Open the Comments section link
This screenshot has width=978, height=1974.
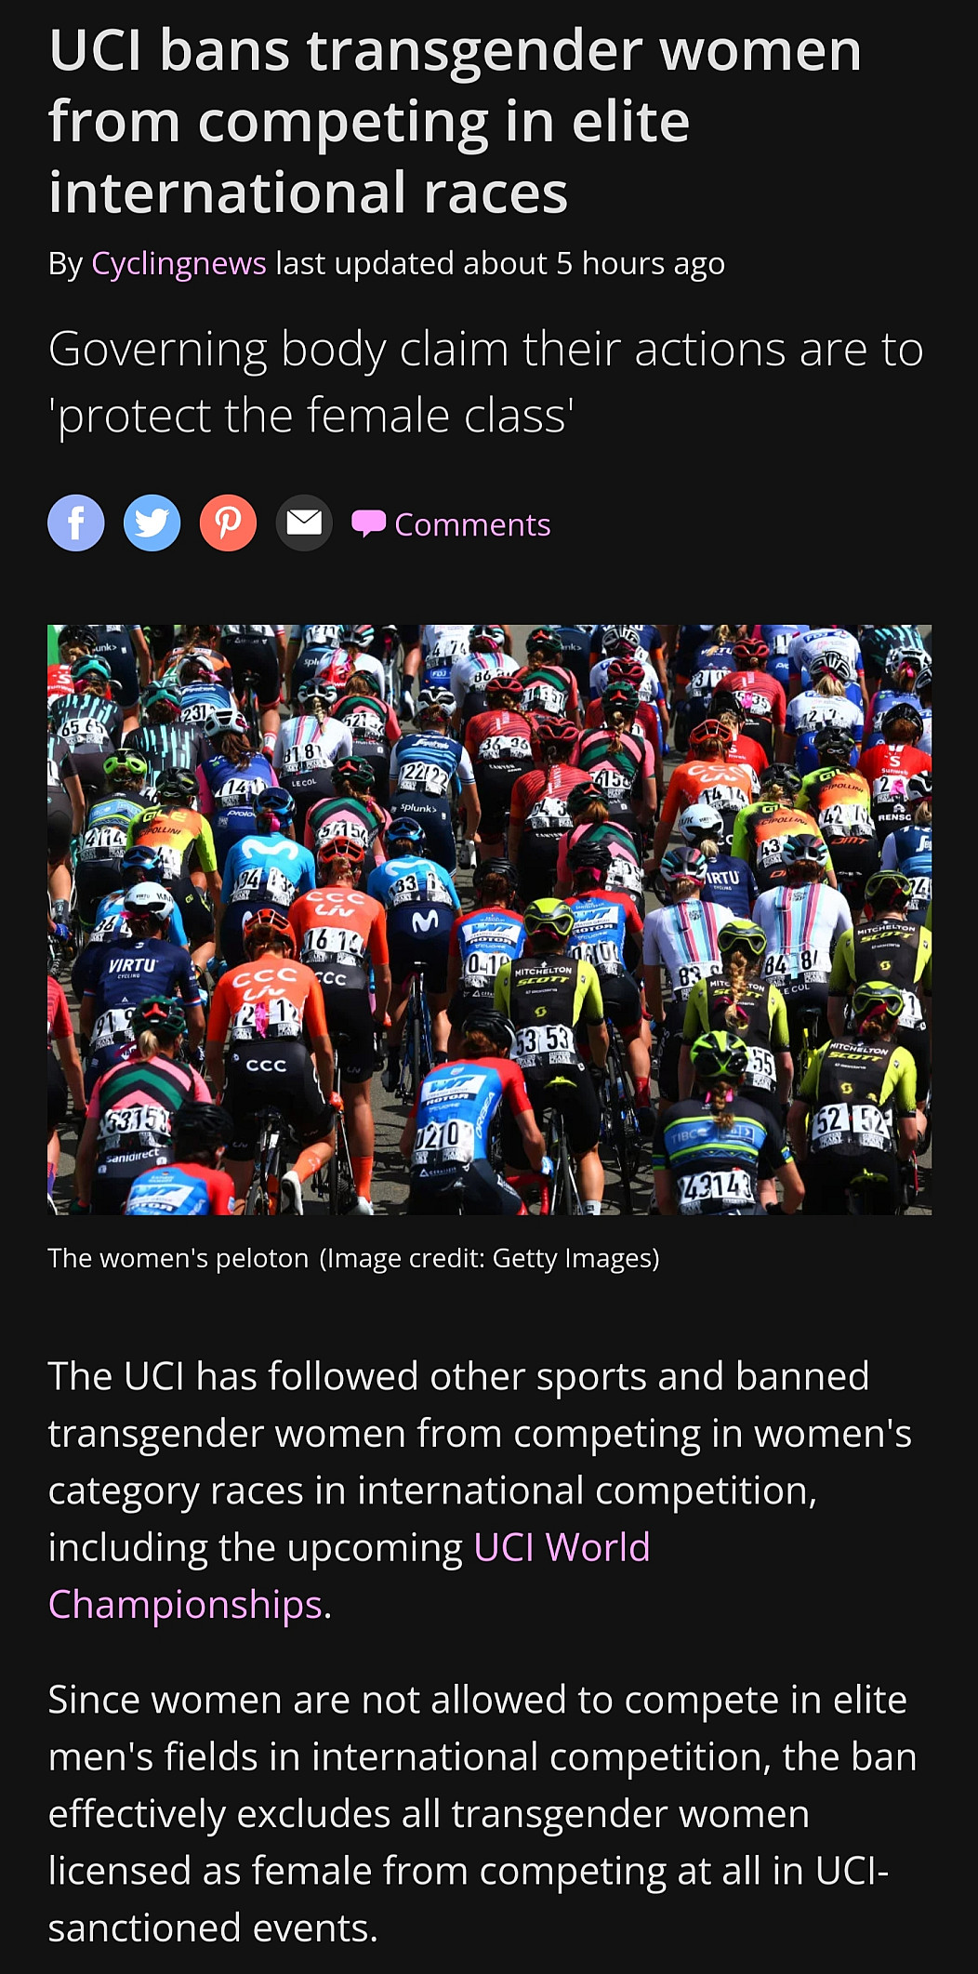pyautogui.click(x=472, y=524)
